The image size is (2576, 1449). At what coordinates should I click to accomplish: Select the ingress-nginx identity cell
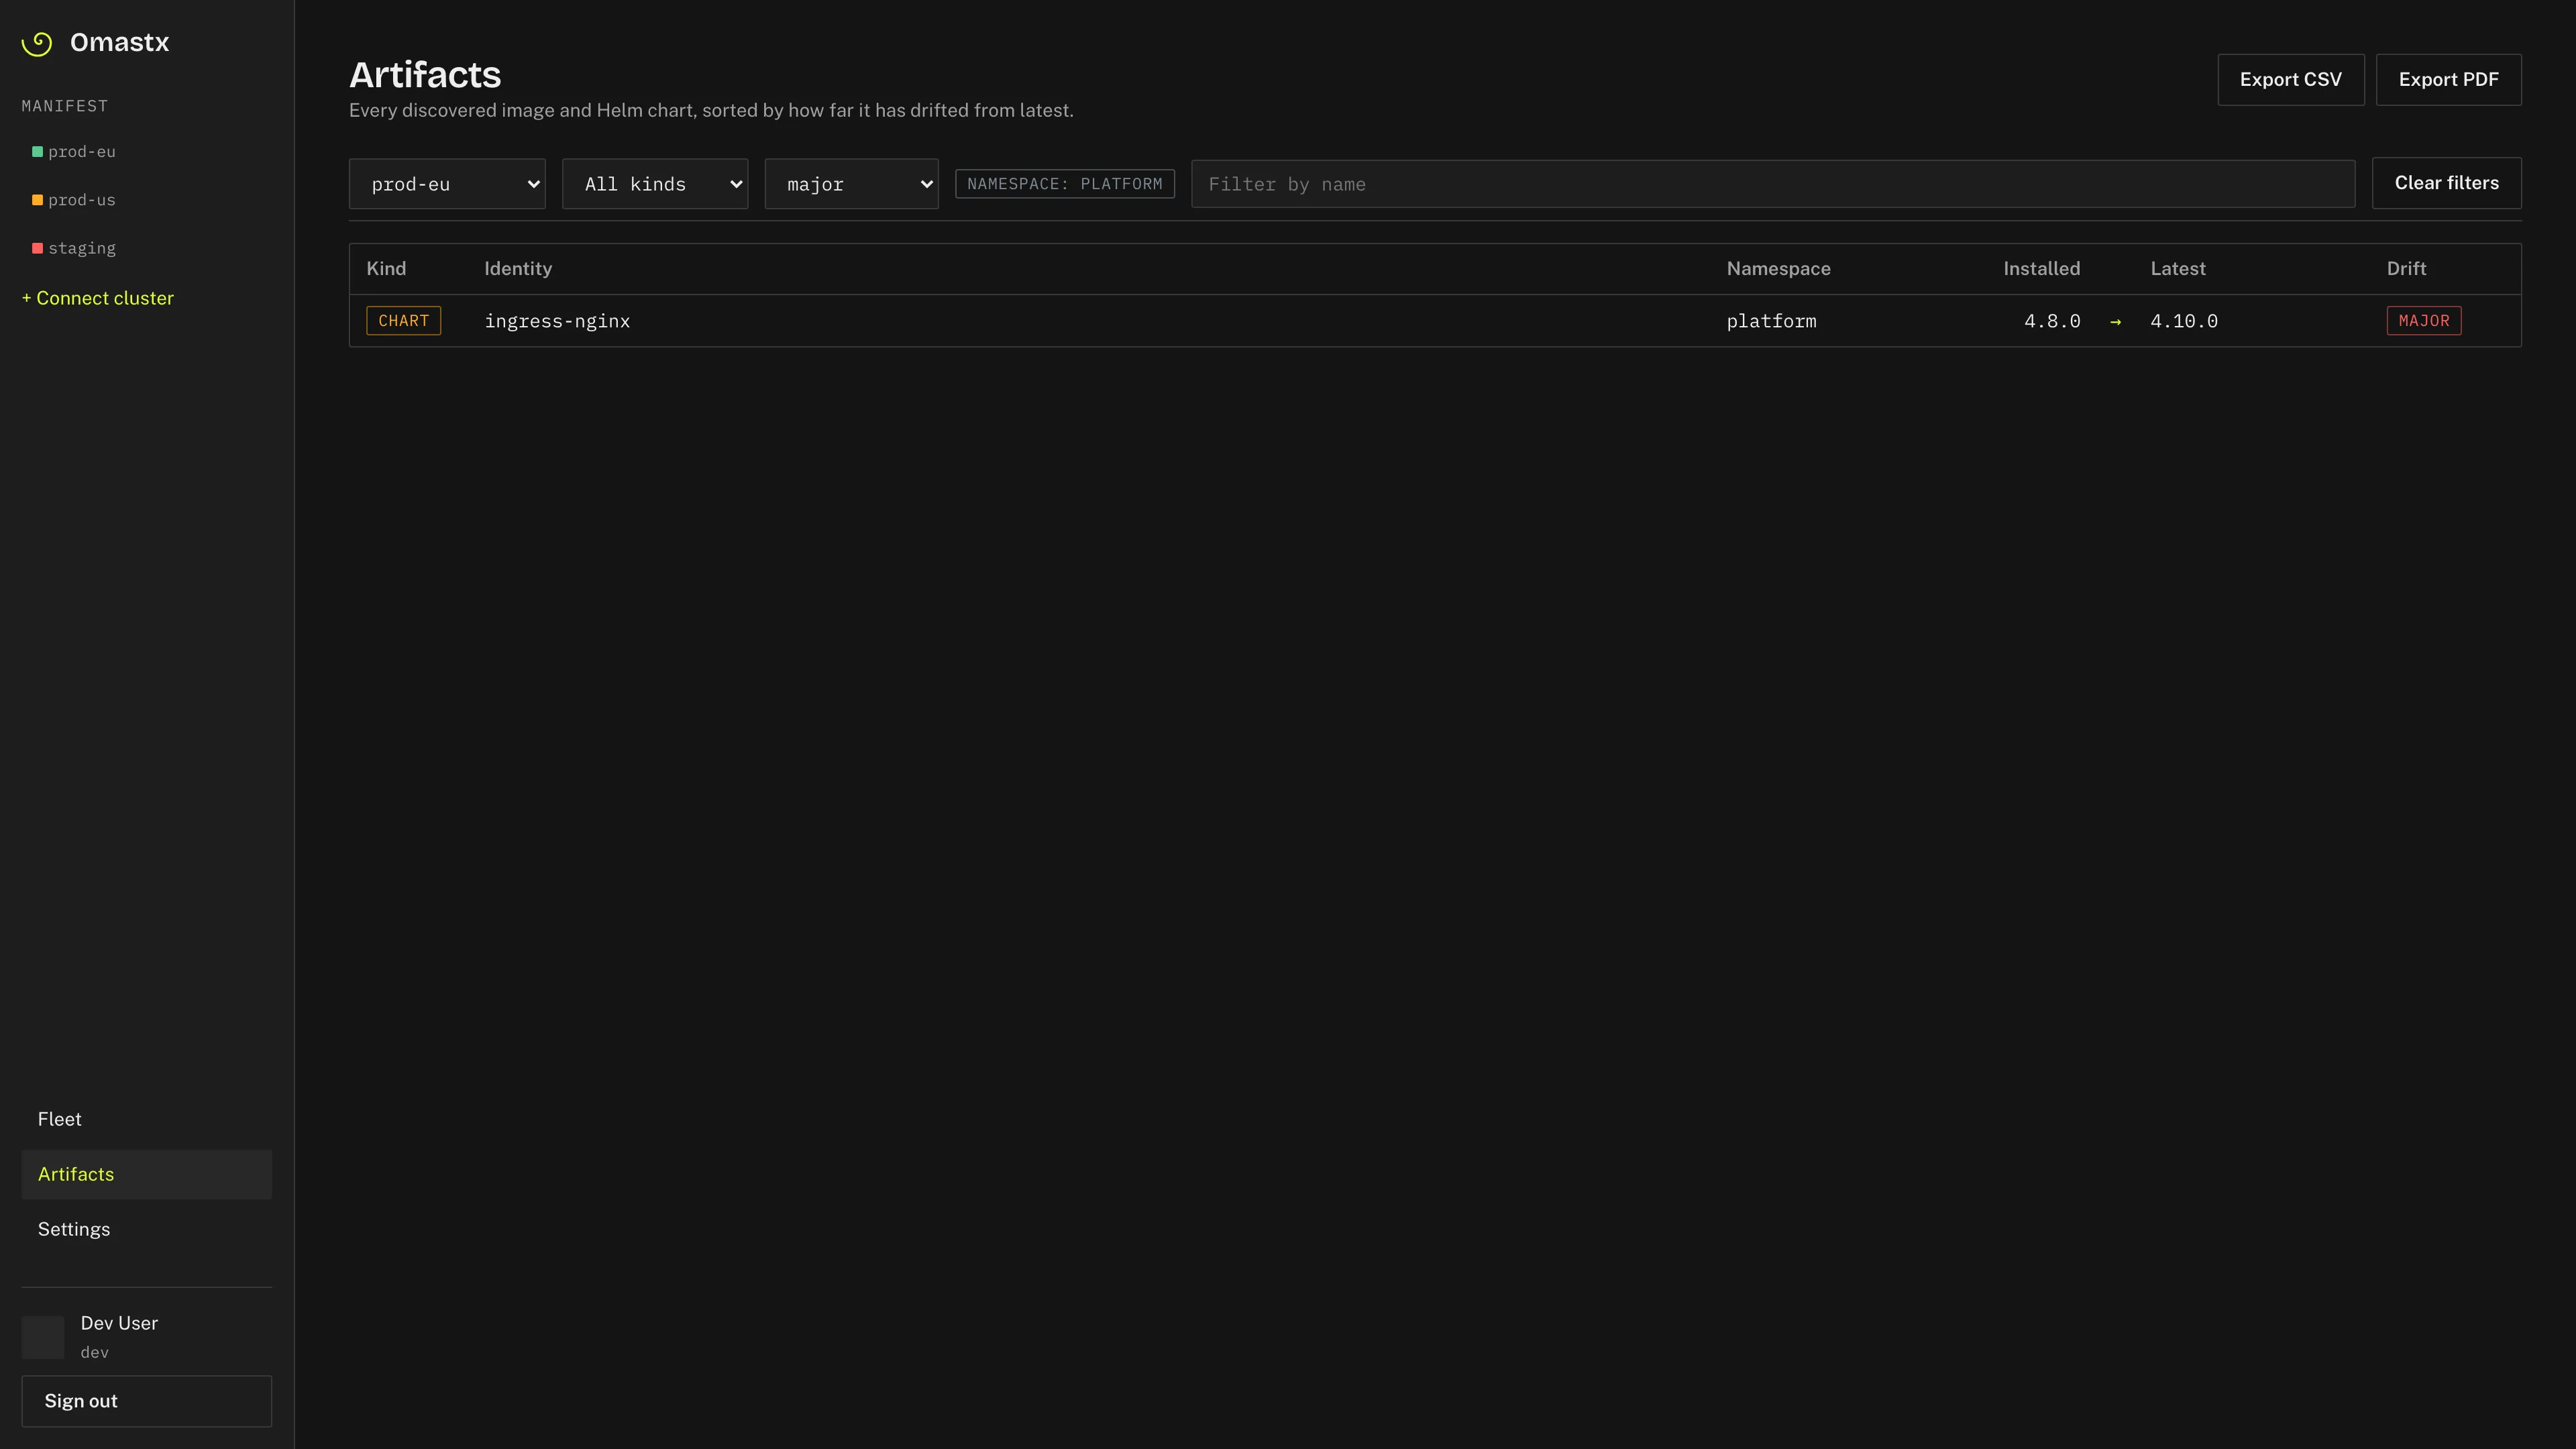[557, 321]
